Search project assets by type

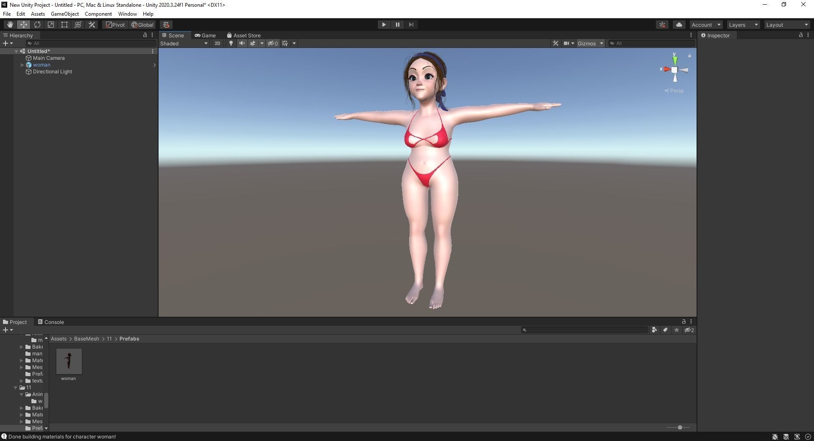coord(654,330)
